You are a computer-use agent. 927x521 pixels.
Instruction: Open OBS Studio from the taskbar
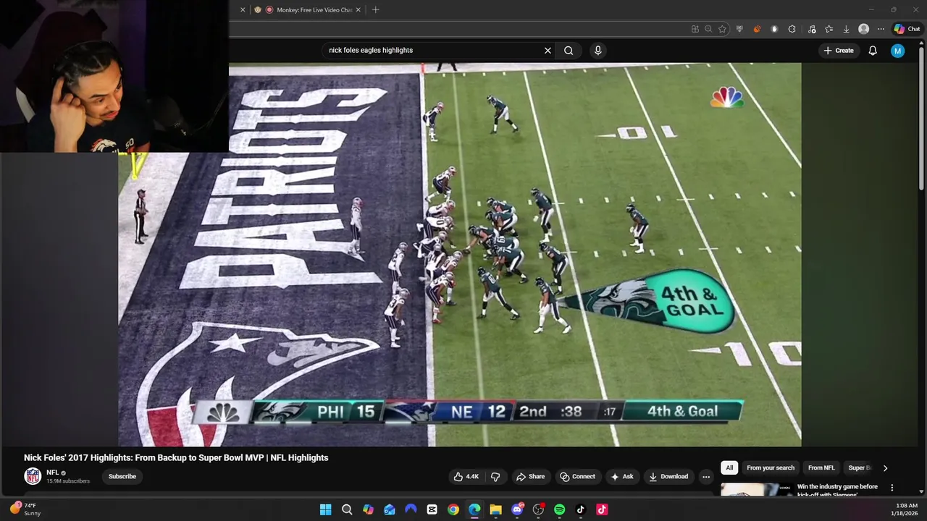[x=538, y=509]
